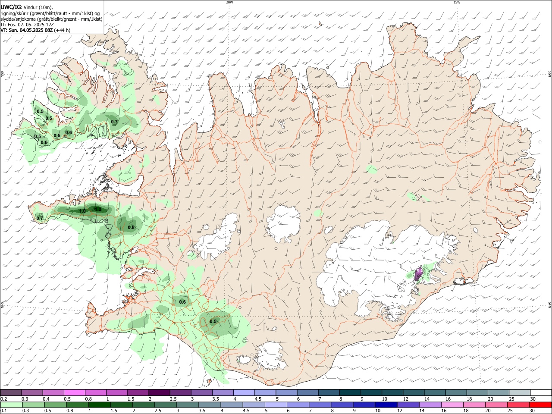Screen dimensions: 552x414
Task: Select the grey-blue 3.5–4 lower legend swatch
Action: [210, 405]
